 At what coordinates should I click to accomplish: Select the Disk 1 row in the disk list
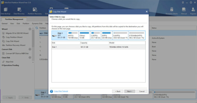coord(98,47)
